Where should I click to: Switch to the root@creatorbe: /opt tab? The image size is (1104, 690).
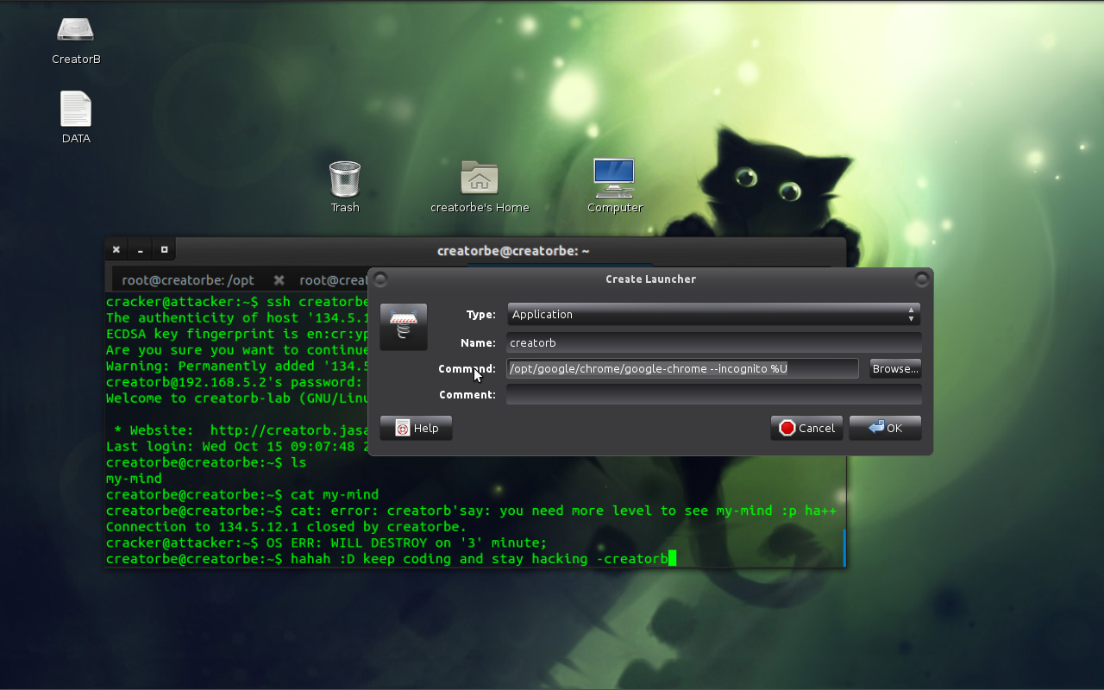point(188,280)
